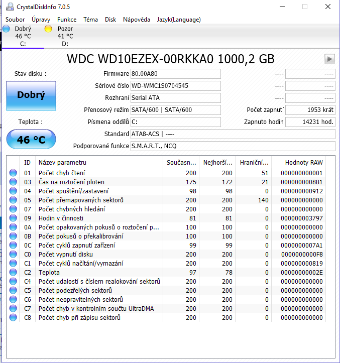Switch to the C: disk tab
This screenshot has height=363, width=340.
click(23, 36)
